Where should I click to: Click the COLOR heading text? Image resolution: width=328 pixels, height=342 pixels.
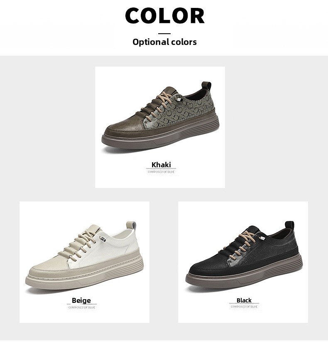click(165, 15)
